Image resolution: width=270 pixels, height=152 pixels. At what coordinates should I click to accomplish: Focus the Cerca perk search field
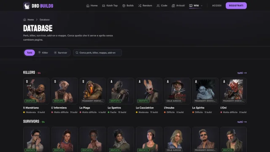97,52
